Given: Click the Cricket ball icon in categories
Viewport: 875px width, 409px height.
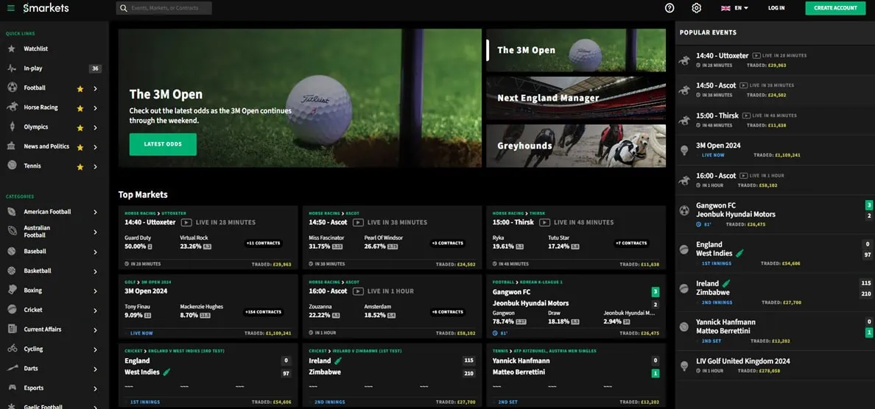Looking at the screenshot, I should [x=12, y=310].
